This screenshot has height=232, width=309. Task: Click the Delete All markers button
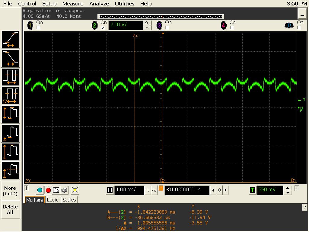[x=10, y=209]
